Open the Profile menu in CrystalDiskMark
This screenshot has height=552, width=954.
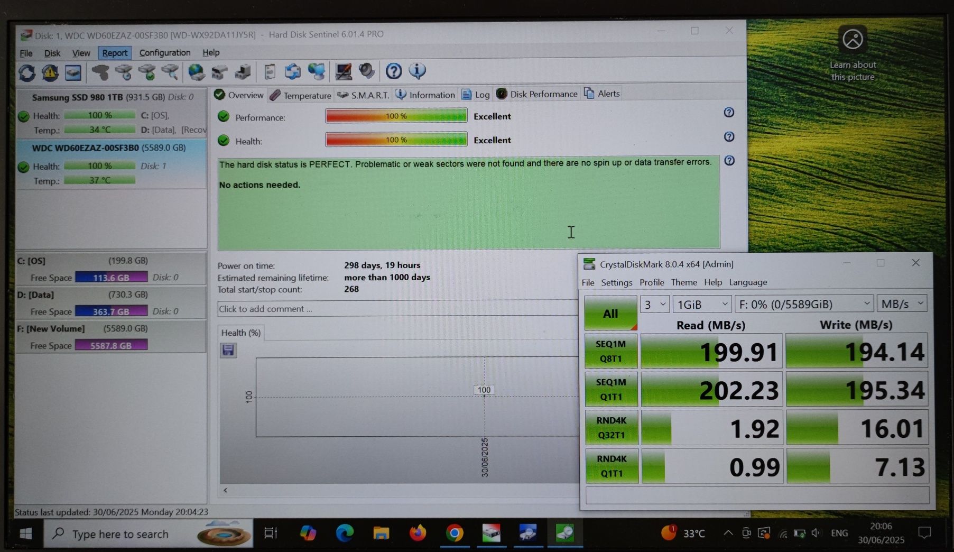[x=652, y=282]
